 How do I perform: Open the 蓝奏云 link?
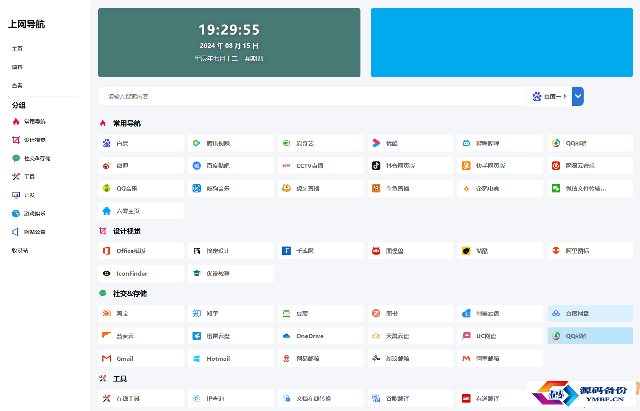(x=141, y=336)
